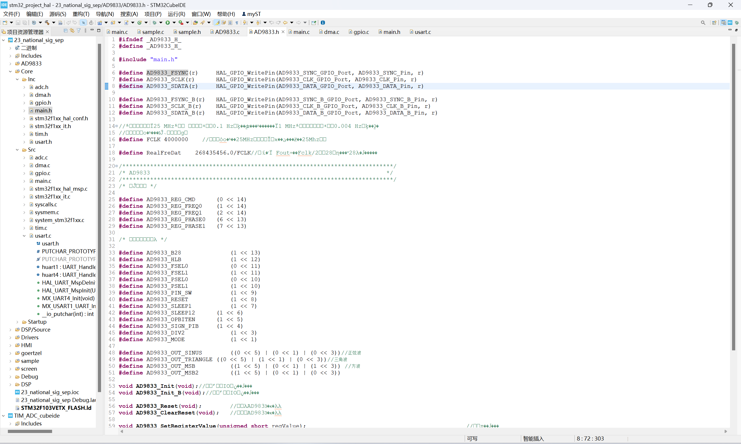The image size is (741, 444).
Task: Collapse the Core folder in tree
Action: 10,71
